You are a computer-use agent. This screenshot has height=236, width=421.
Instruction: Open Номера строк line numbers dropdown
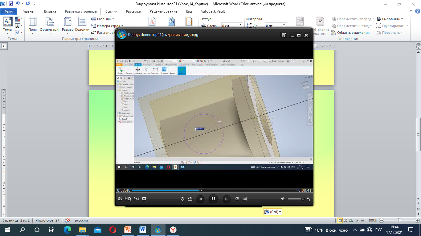pyautogui.click(x=107, y=26)
